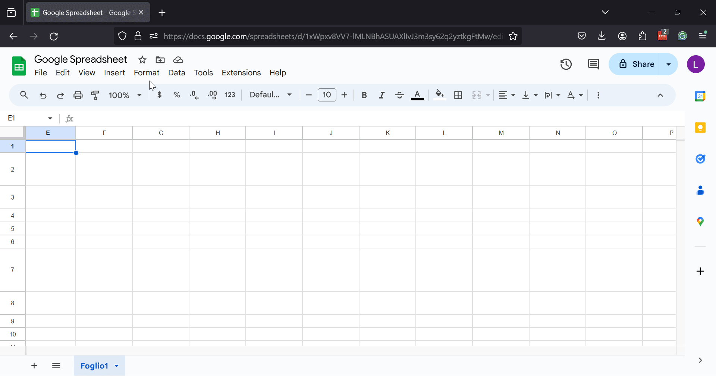Toggle strikethrough formatting

[x=399, y=95]
